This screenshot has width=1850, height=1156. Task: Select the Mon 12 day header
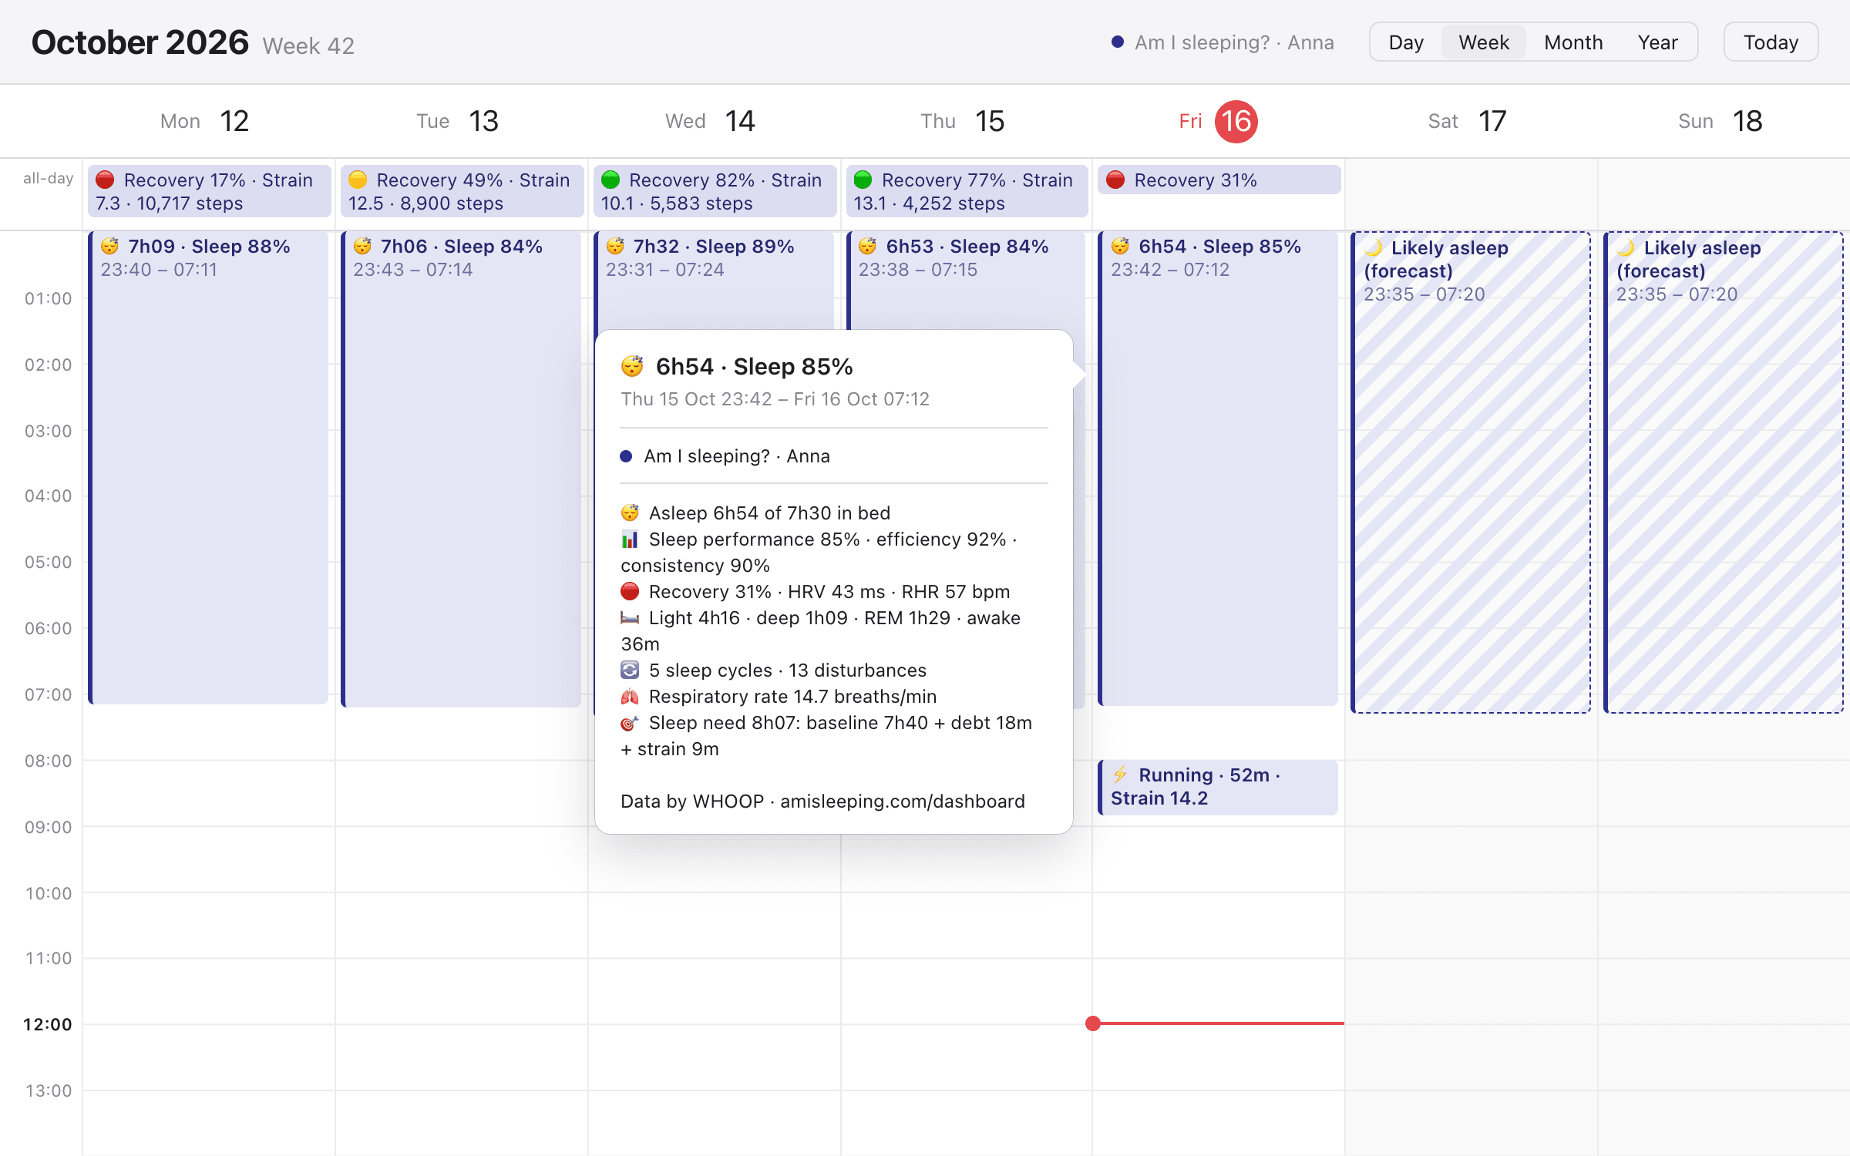coord(204,121)
